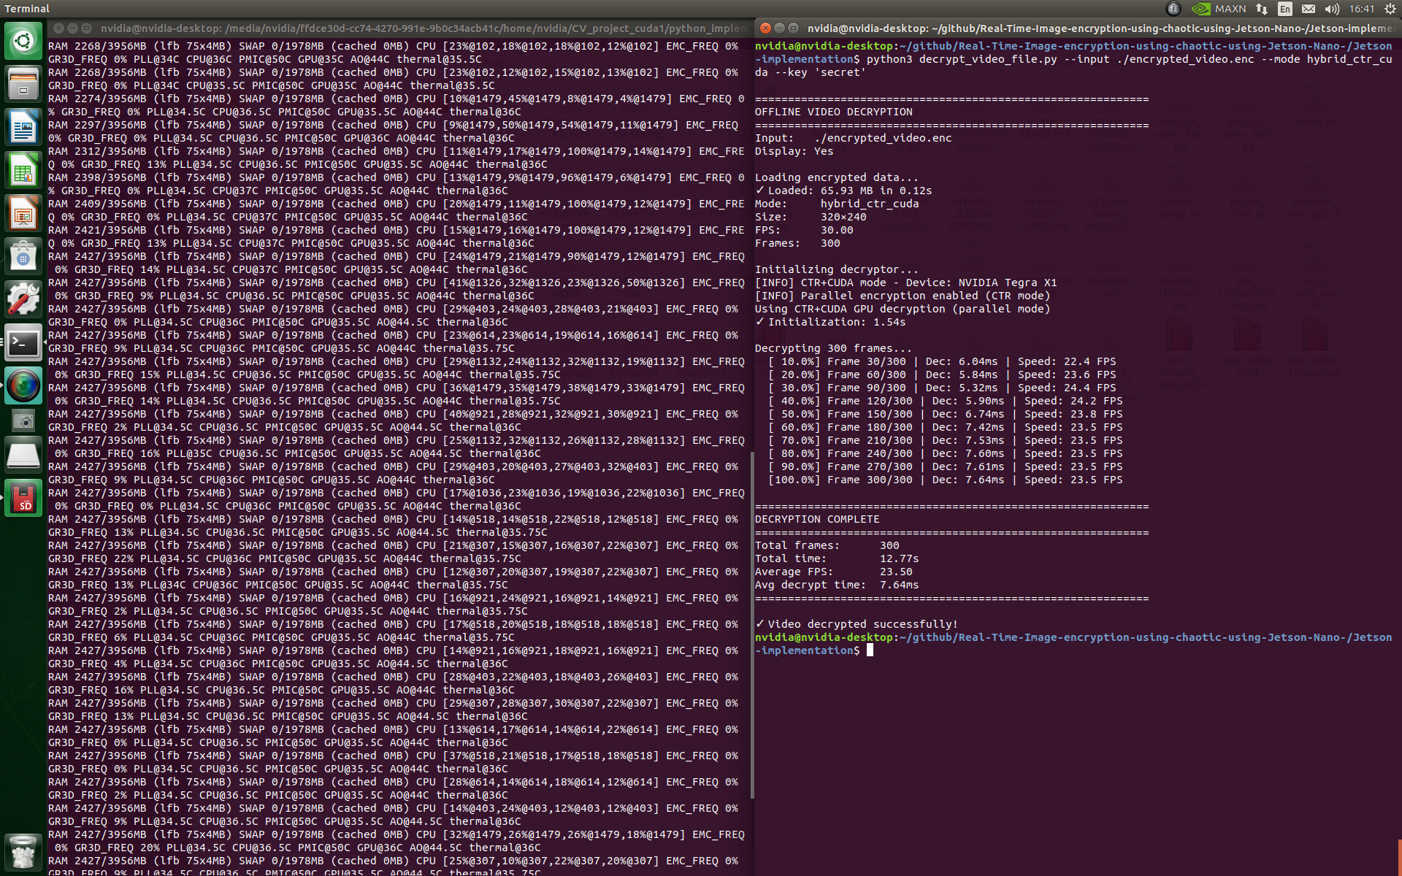Show the 16:41 clock calendar
Viewport: 1402px width, 876px height.
[1362, 9]
